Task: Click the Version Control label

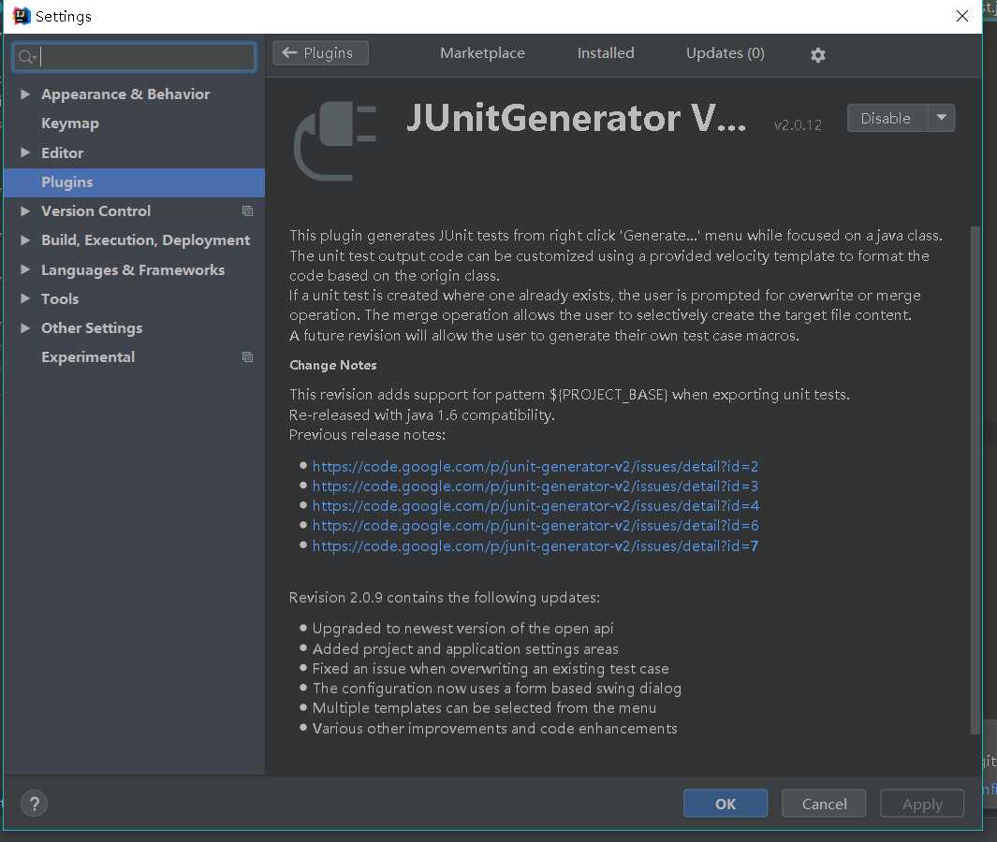Action: [96, 211]
